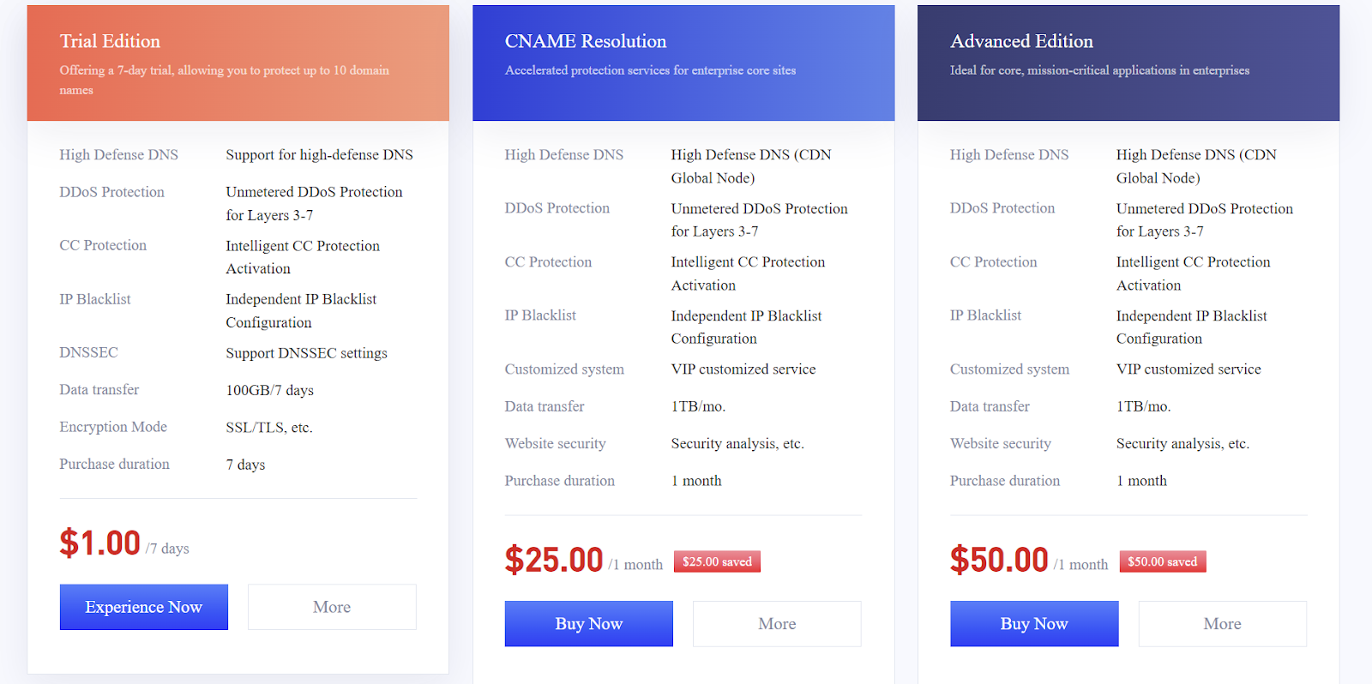Viewport: 1372px width, 684px height.
Task: Click DNSSEC label in Trial Edition
Action: (x=89, y=352)
